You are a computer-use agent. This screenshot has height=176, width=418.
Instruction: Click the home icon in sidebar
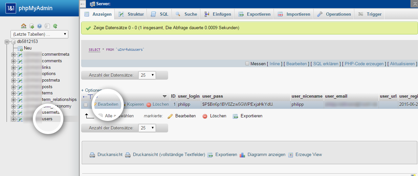(x=24, y=26)
